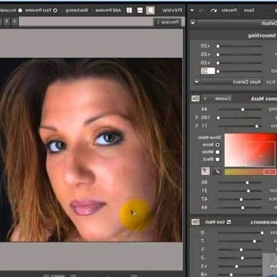This screenshot has height=277, width=277.
Task: Switch to the Preview 1 tab
Action: point(168,22)
